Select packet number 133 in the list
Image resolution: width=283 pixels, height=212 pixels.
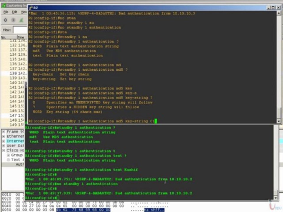[14, 50]
